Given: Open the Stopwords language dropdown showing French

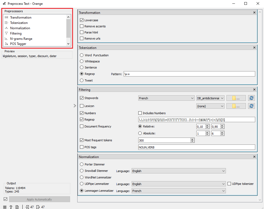Looking at the screenshot, I should pos(166,98).
